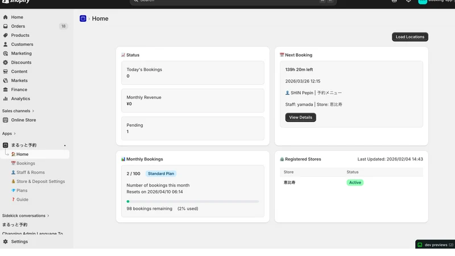Viewport: 455px width, 256px height.
Task: Open Customers section
Action: (22, 44)
